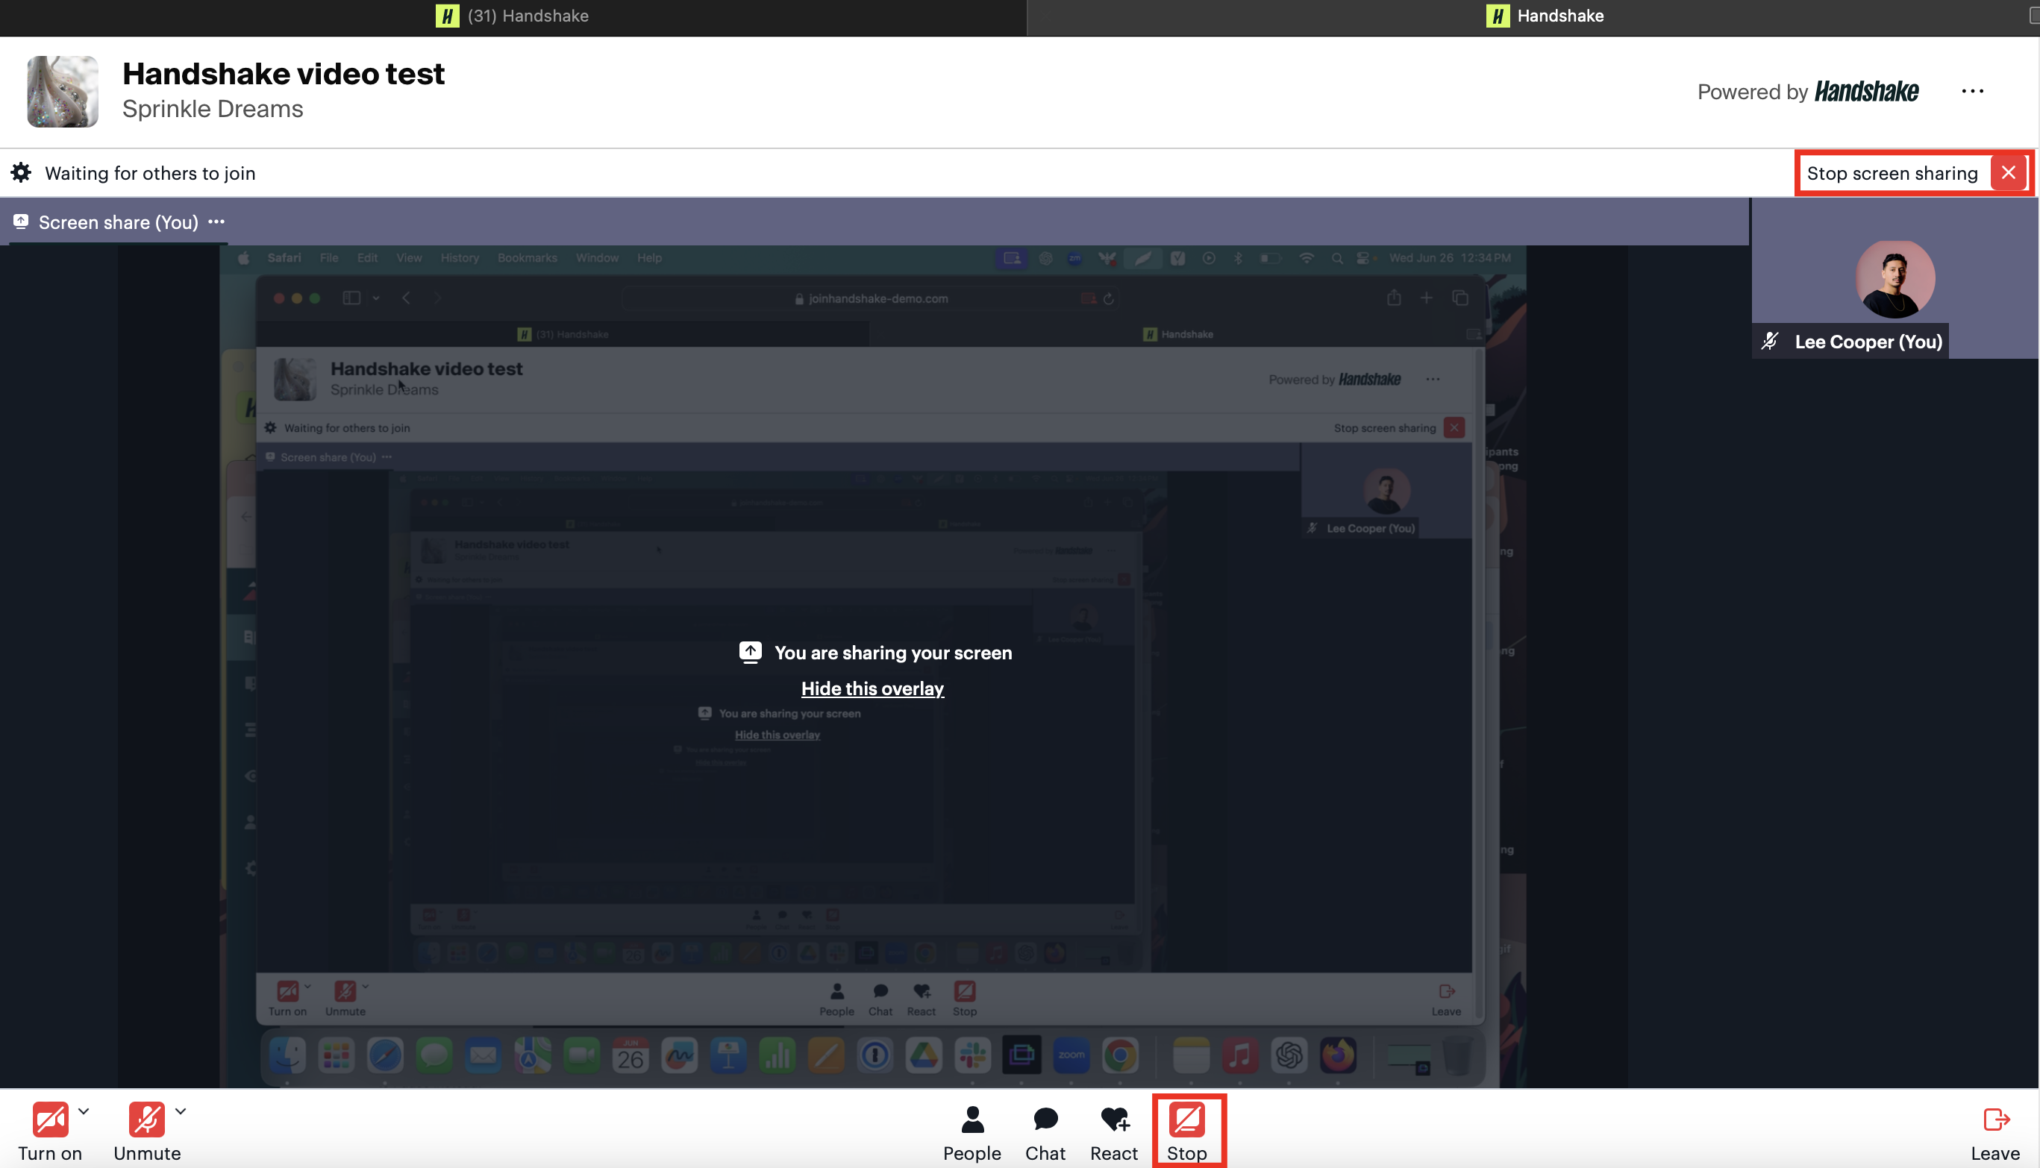This screenshot has width=2040, height=1168.
Task: Click the Sprinkle Dreams logo image
Action: tap(63, 92)
